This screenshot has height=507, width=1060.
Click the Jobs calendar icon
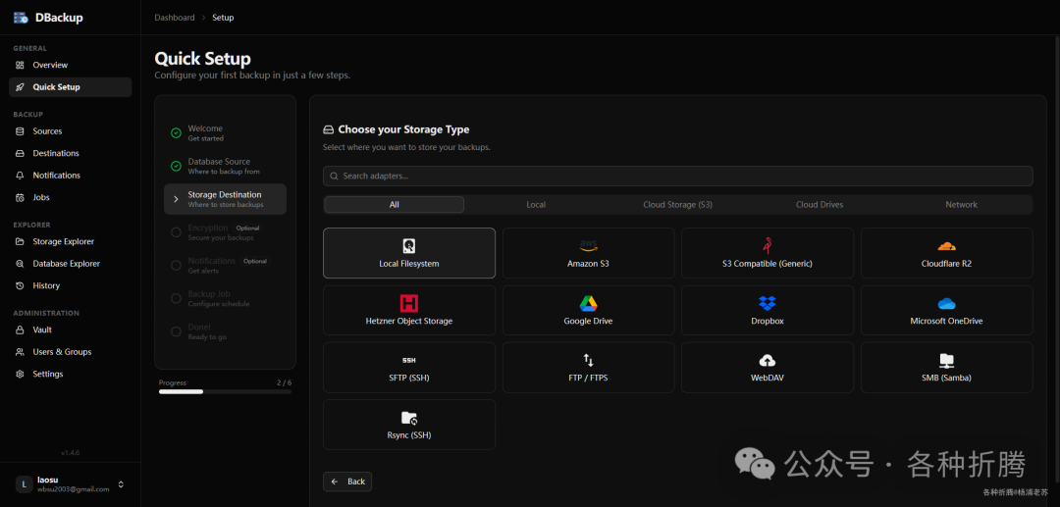pyautogui.click(x=20, y=198)
